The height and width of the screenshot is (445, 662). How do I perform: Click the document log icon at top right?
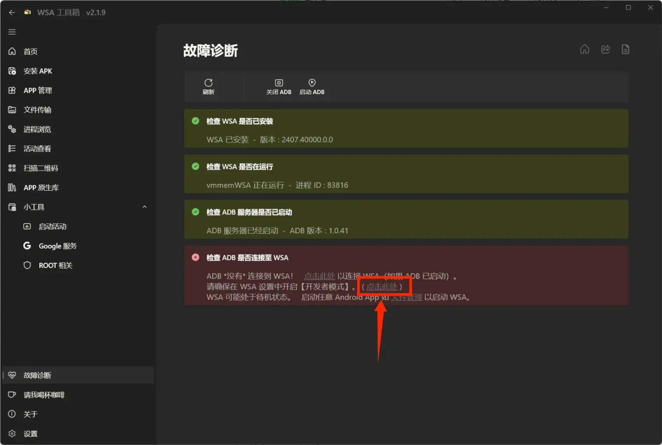point(625,49)
